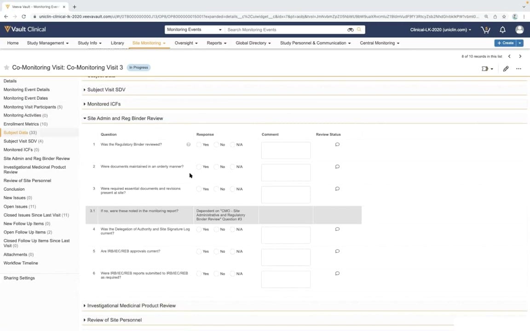Open notifications bell icon
This screenshot has width=530, height=331.
tap(502, 30)
